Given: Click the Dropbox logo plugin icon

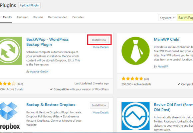Looking at the screenshot, I should tap(10, 116).
